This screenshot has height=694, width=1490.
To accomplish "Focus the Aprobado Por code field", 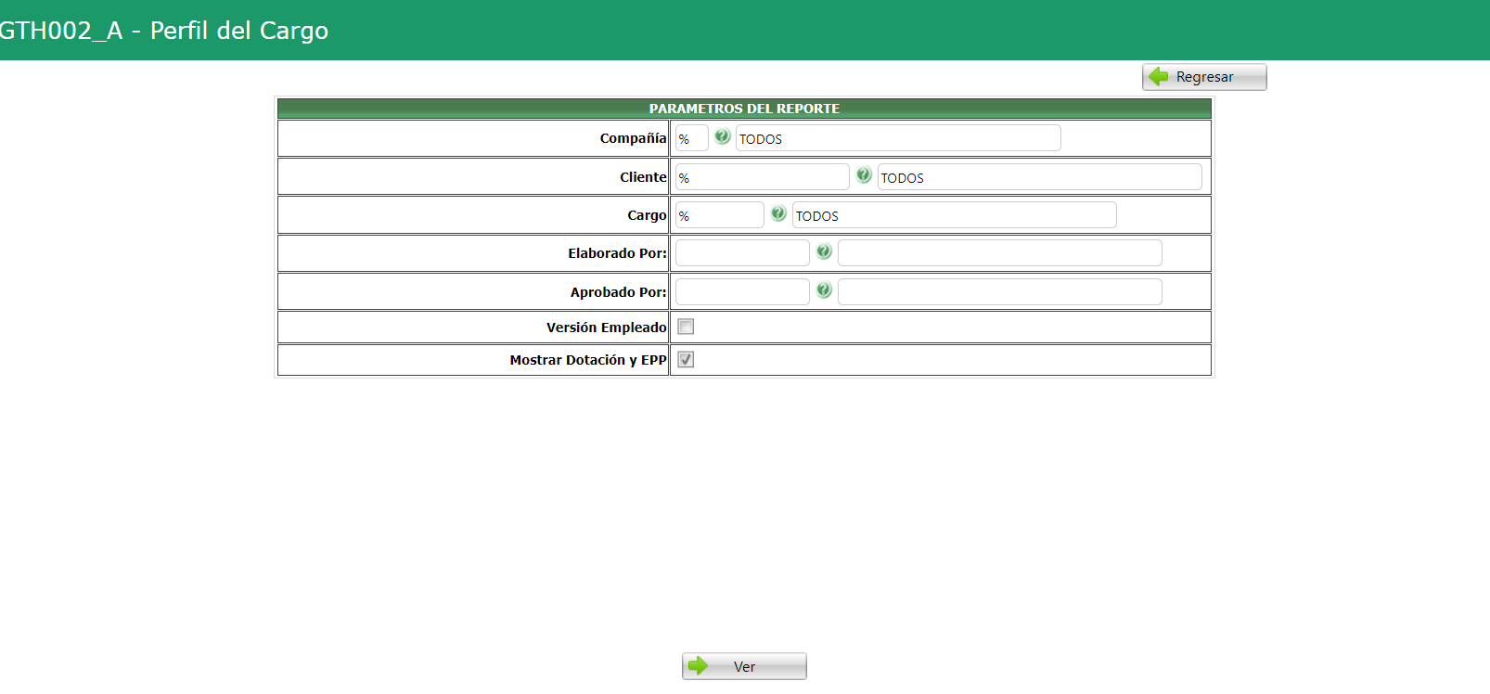I will point(742,292).
